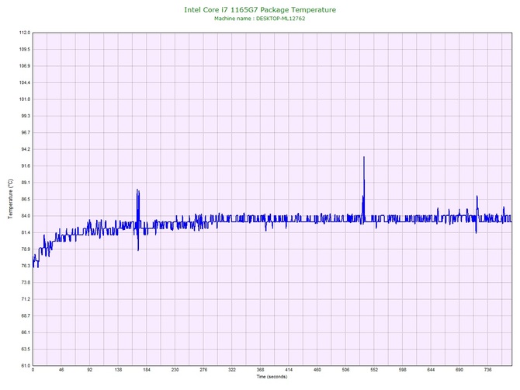The width and height of the screenshot is (520, 390).
Task: Click the 138 seconds tick label
Action: point(119,370)
